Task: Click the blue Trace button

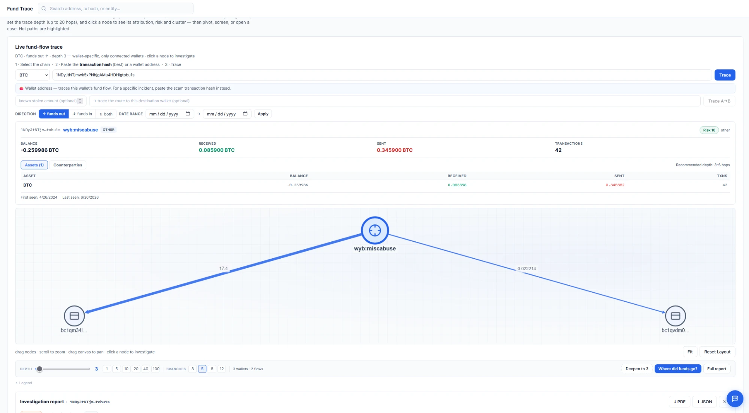Action: [725, 75]
